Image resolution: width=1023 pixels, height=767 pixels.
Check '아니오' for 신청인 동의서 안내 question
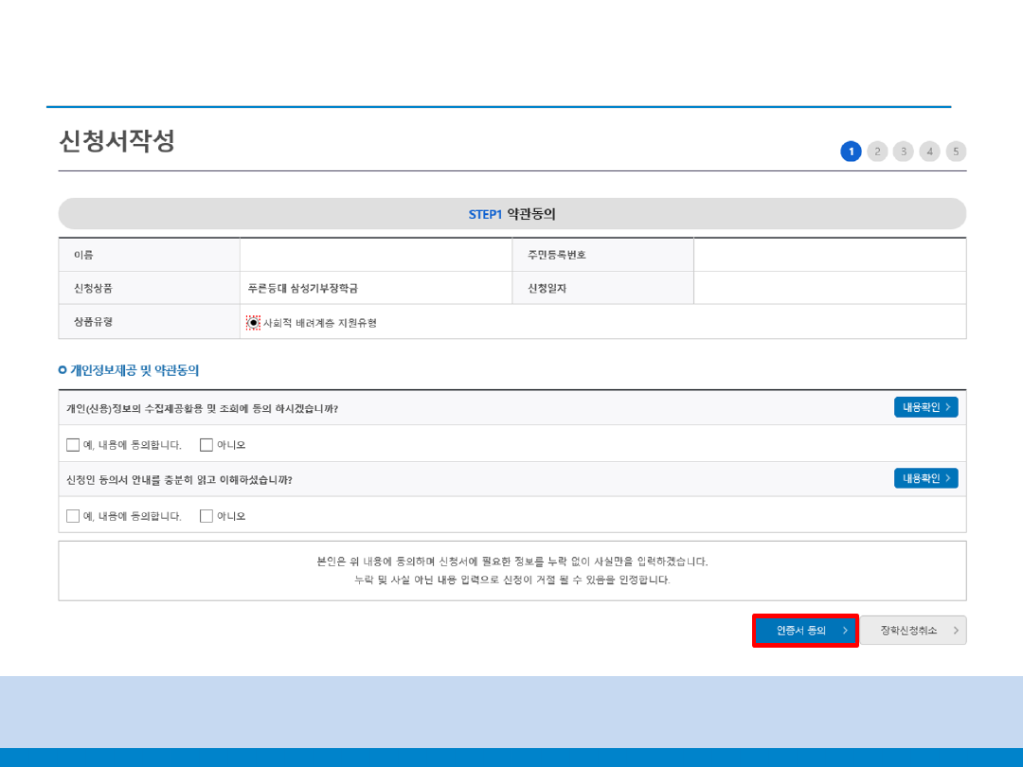(x=206, y=516)
